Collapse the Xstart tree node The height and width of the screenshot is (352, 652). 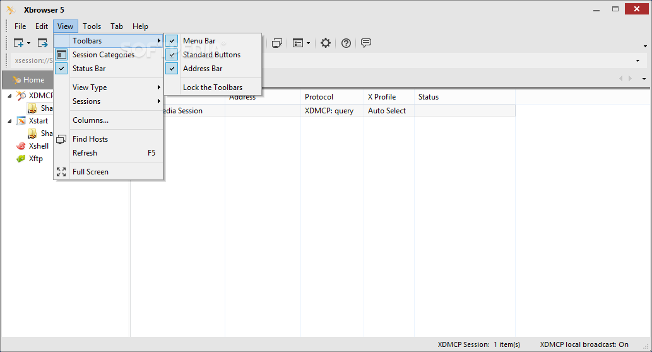tap(10, 121)
